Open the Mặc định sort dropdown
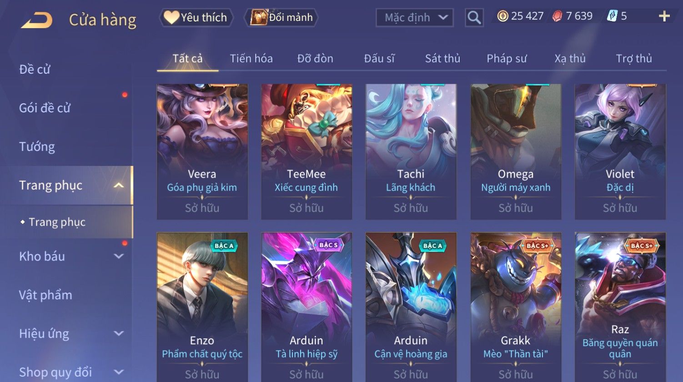 click(x=415, y=18)
